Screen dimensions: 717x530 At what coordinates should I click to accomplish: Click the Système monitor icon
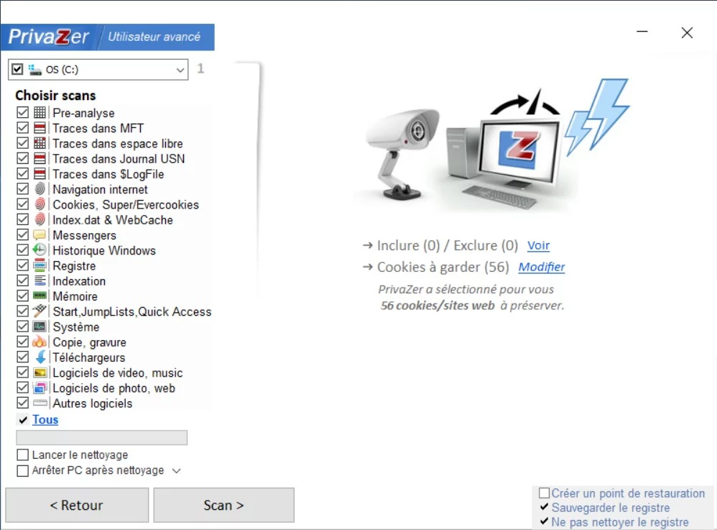click(40, 326)
